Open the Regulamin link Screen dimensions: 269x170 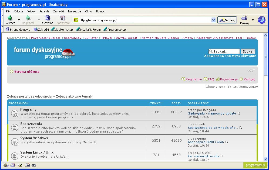tap(192, 79)
